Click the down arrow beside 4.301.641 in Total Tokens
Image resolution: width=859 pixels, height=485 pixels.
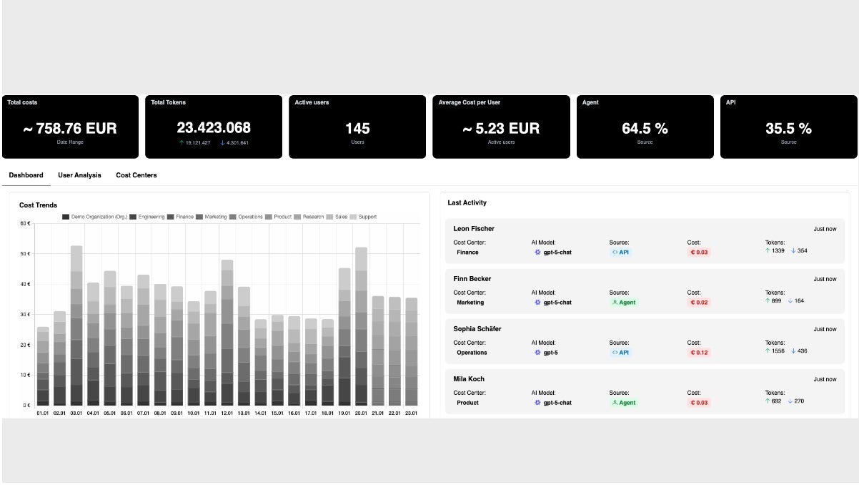pos(222,143)
